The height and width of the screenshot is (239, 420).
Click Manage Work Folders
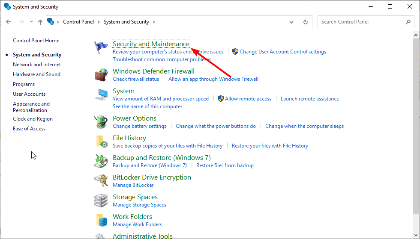point(138,224)
